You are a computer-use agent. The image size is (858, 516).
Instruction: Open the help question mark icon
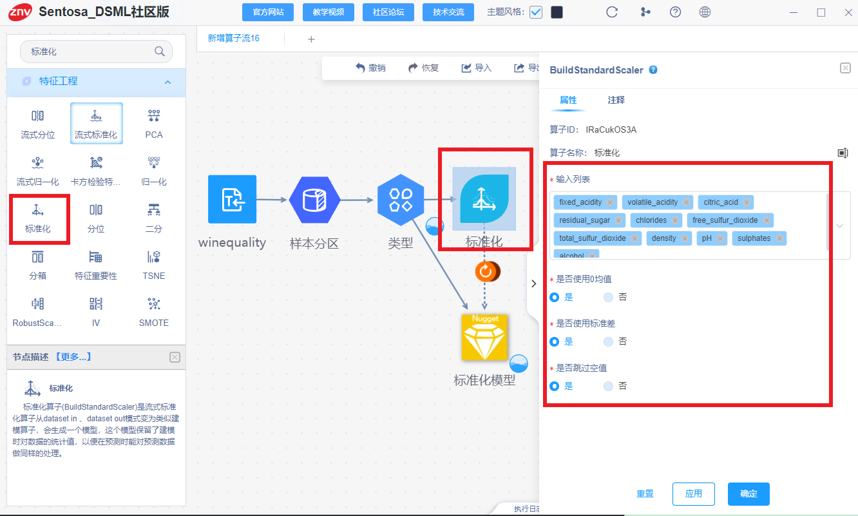(x=675, y=12)
